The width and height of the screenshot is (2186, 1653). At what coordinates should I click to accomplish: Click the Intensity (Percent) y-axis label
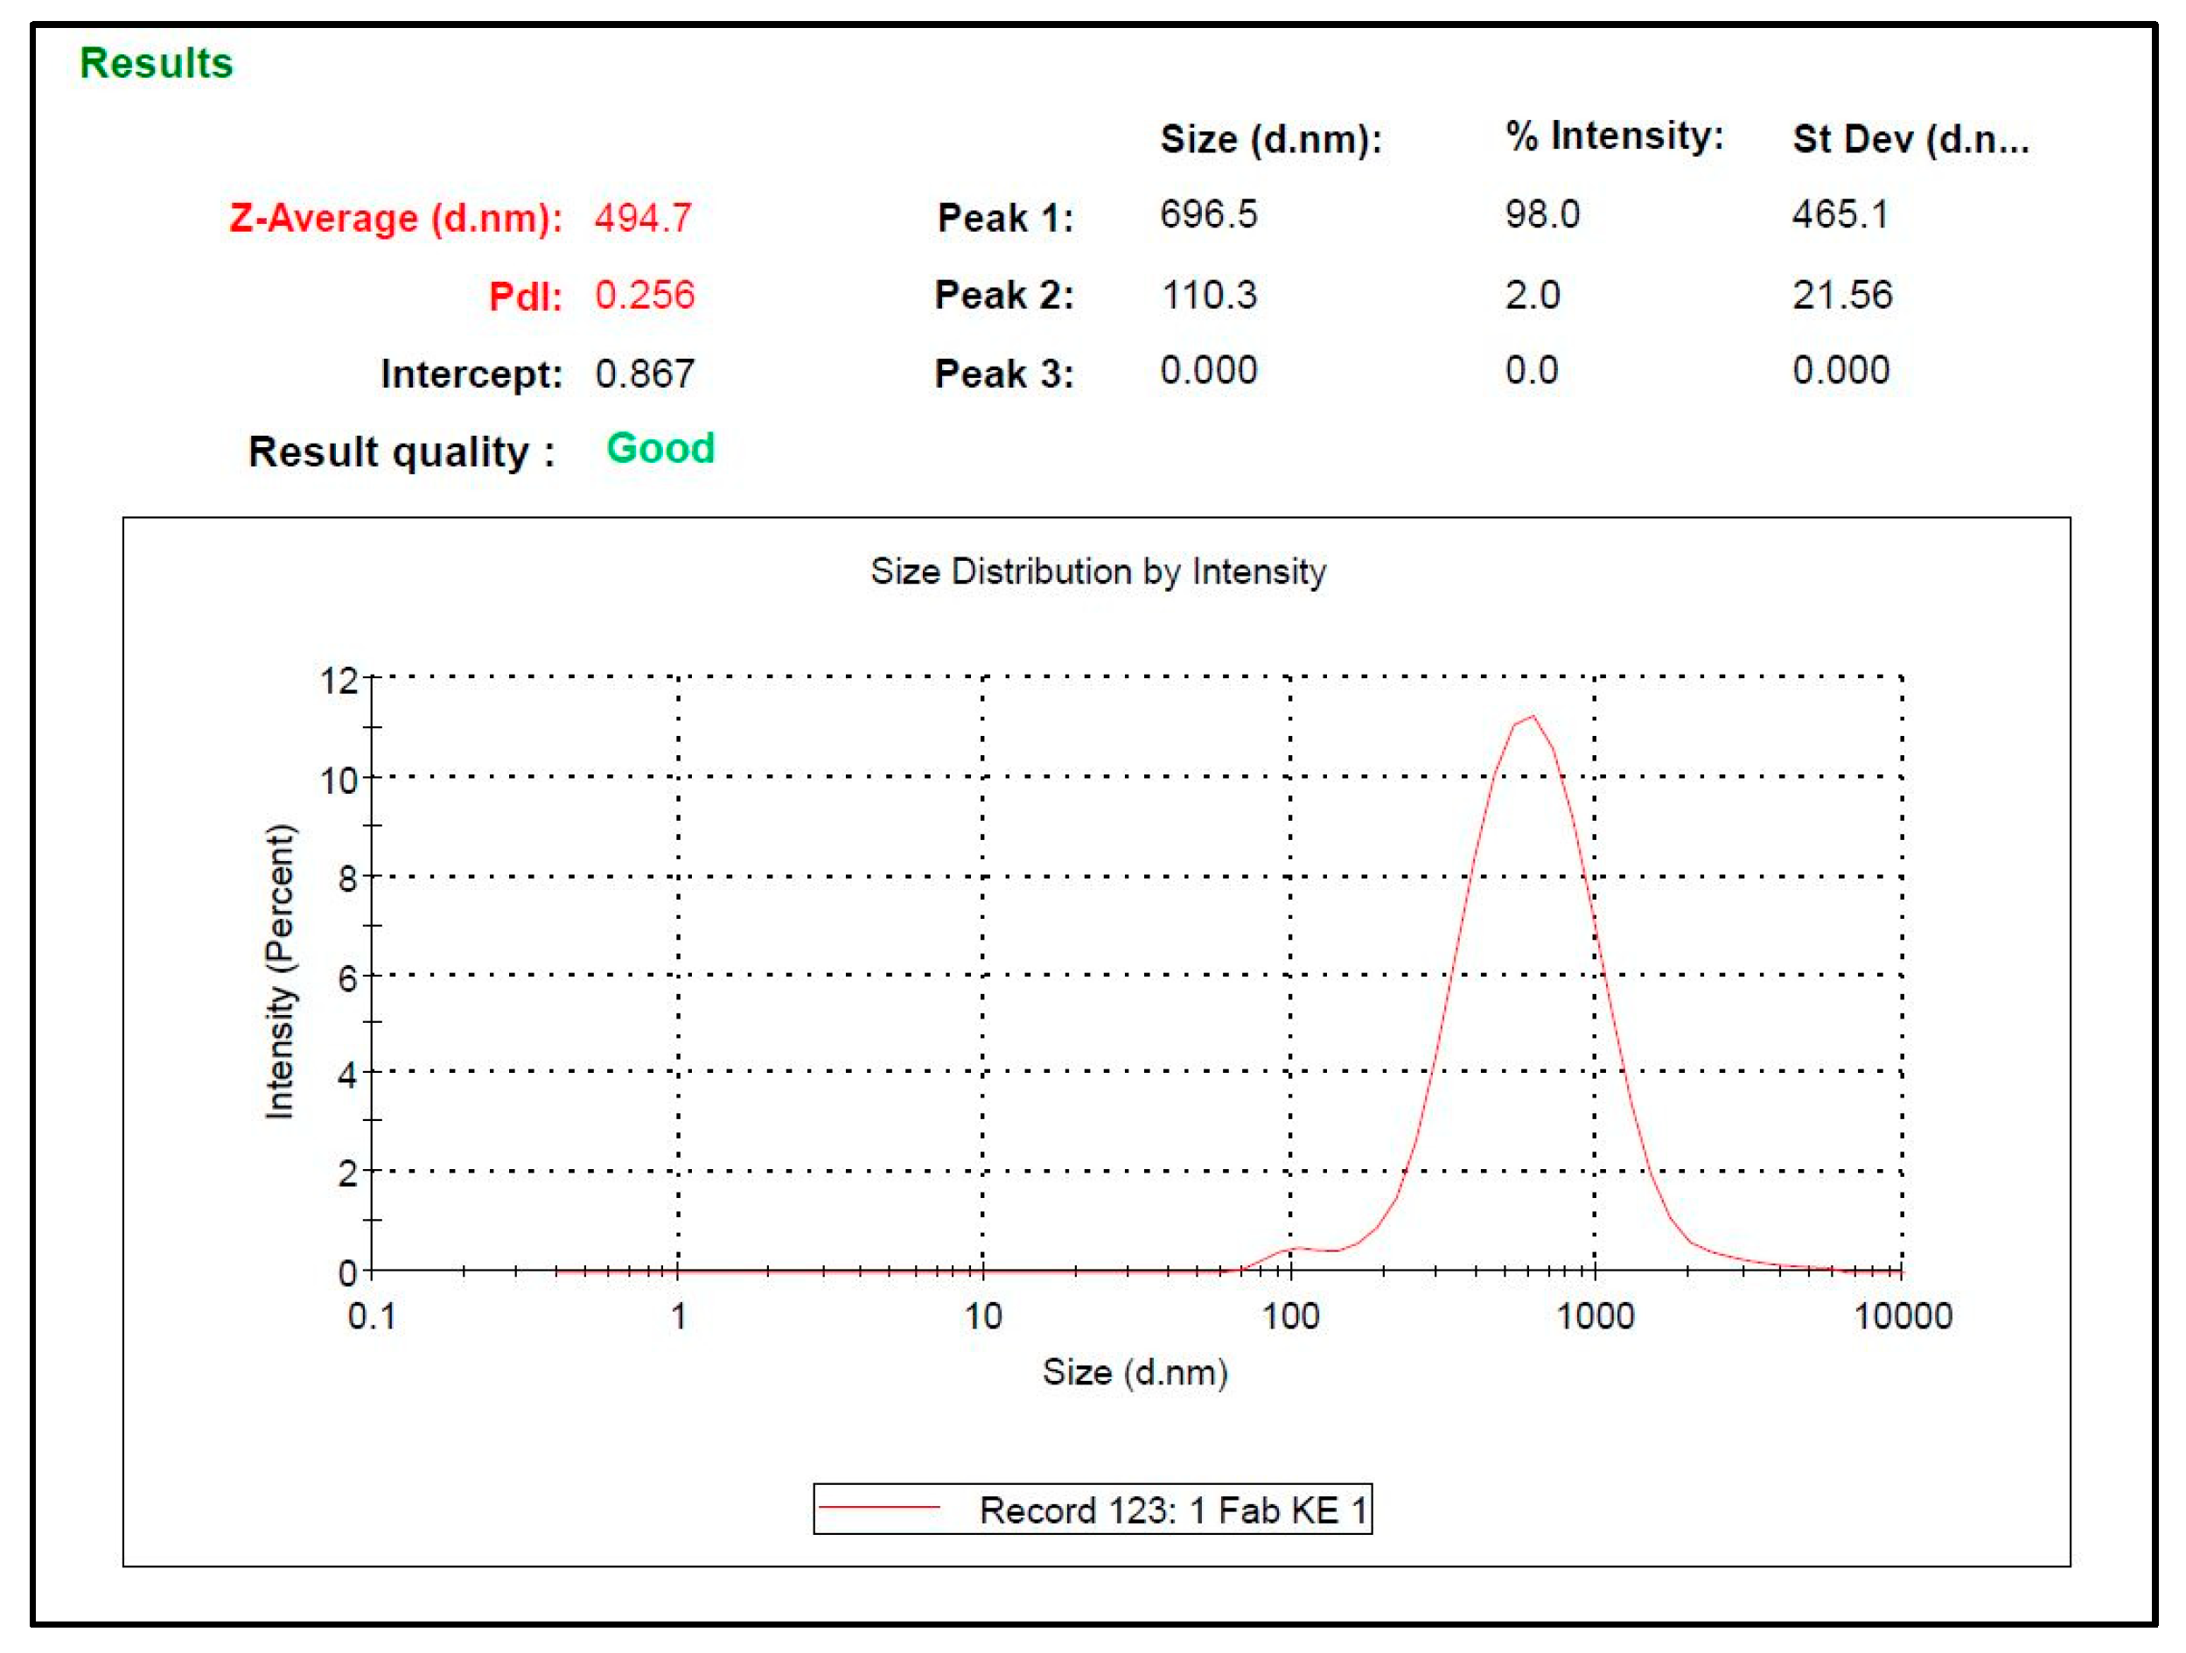[280, 970]
